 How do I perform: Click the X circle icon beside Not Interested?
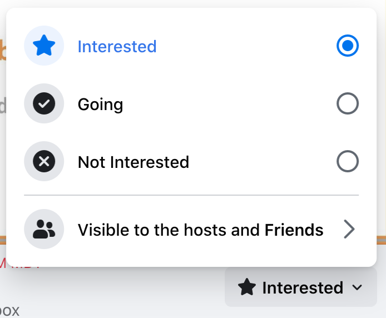pyautogui.click(x=44, y=162)
